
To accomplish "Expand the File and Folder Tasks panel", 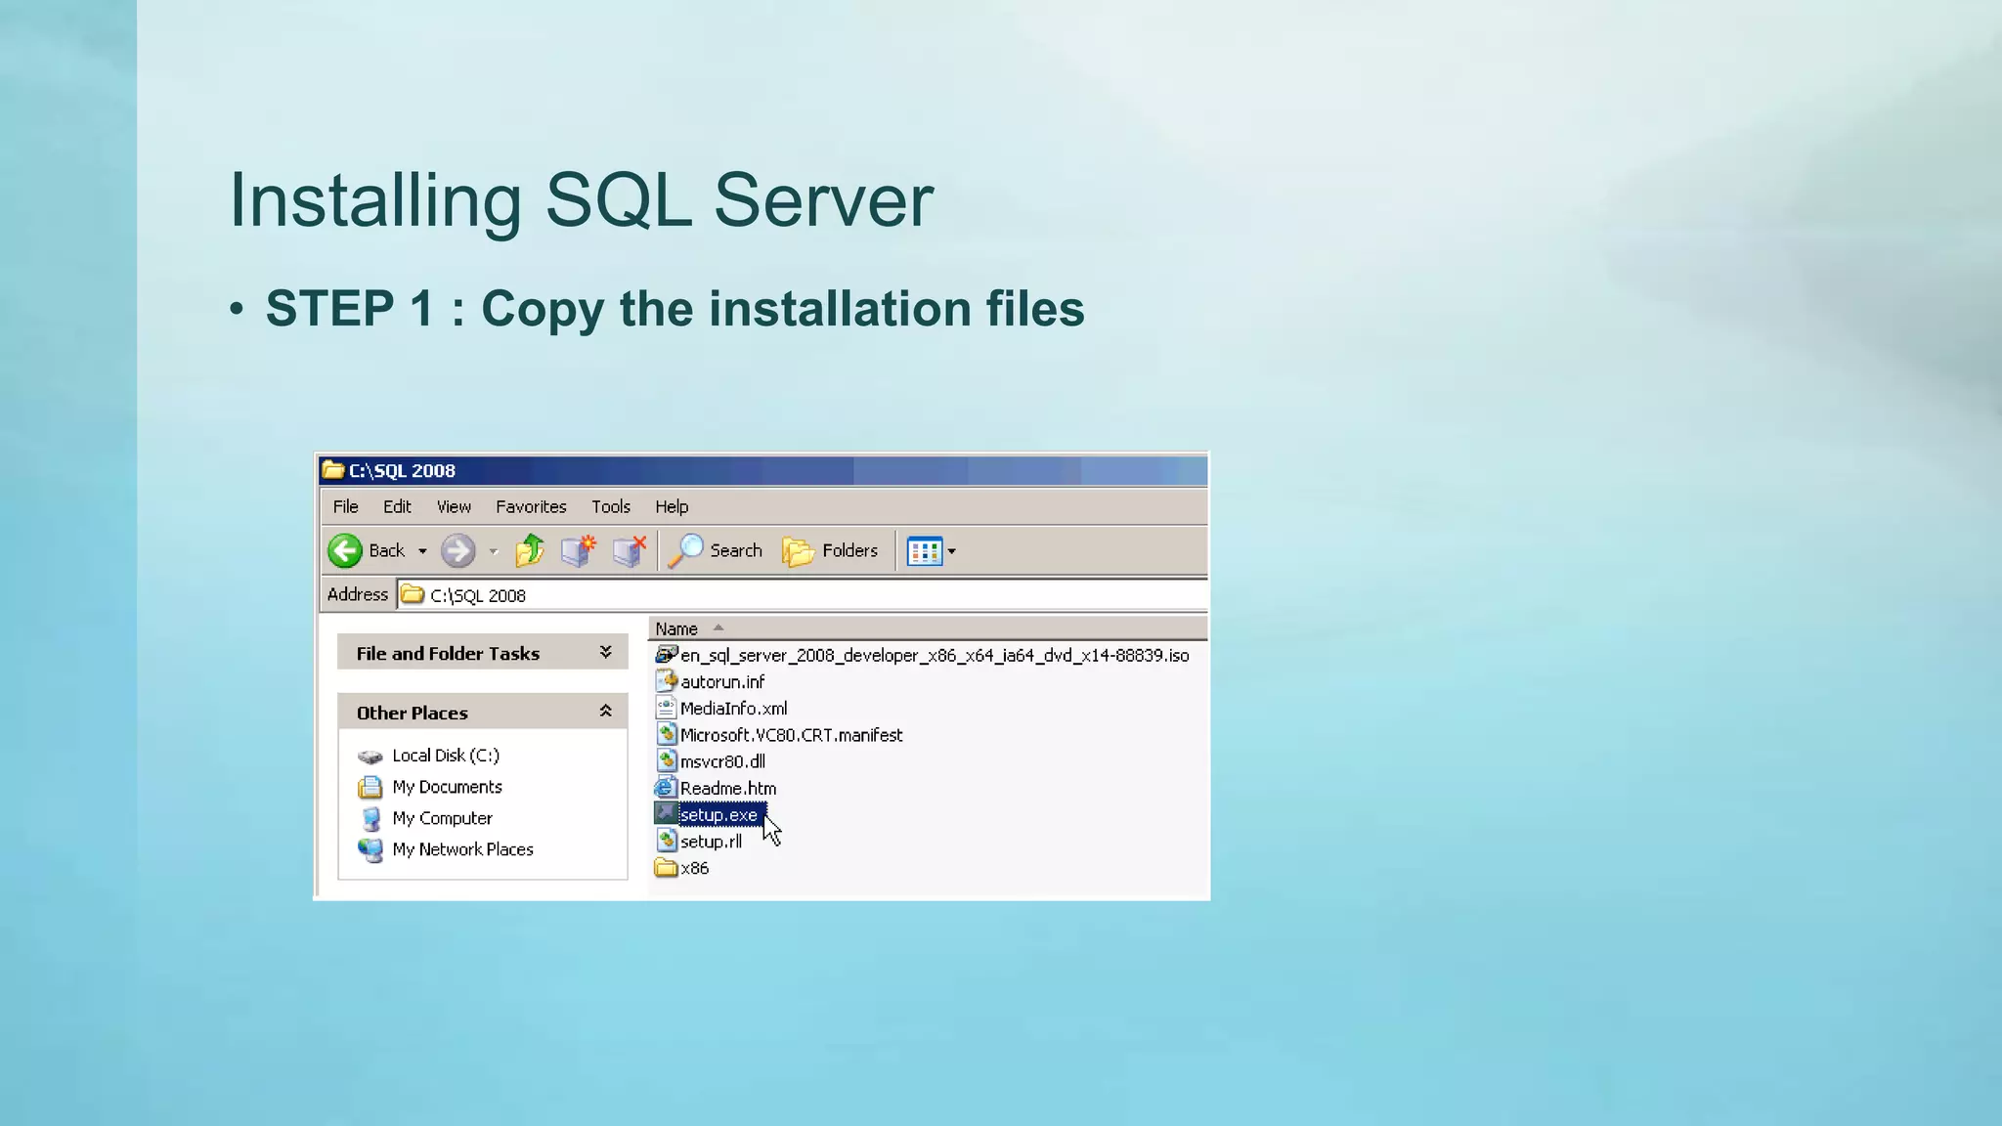I will pyautogui.click(x=605, y=652).
